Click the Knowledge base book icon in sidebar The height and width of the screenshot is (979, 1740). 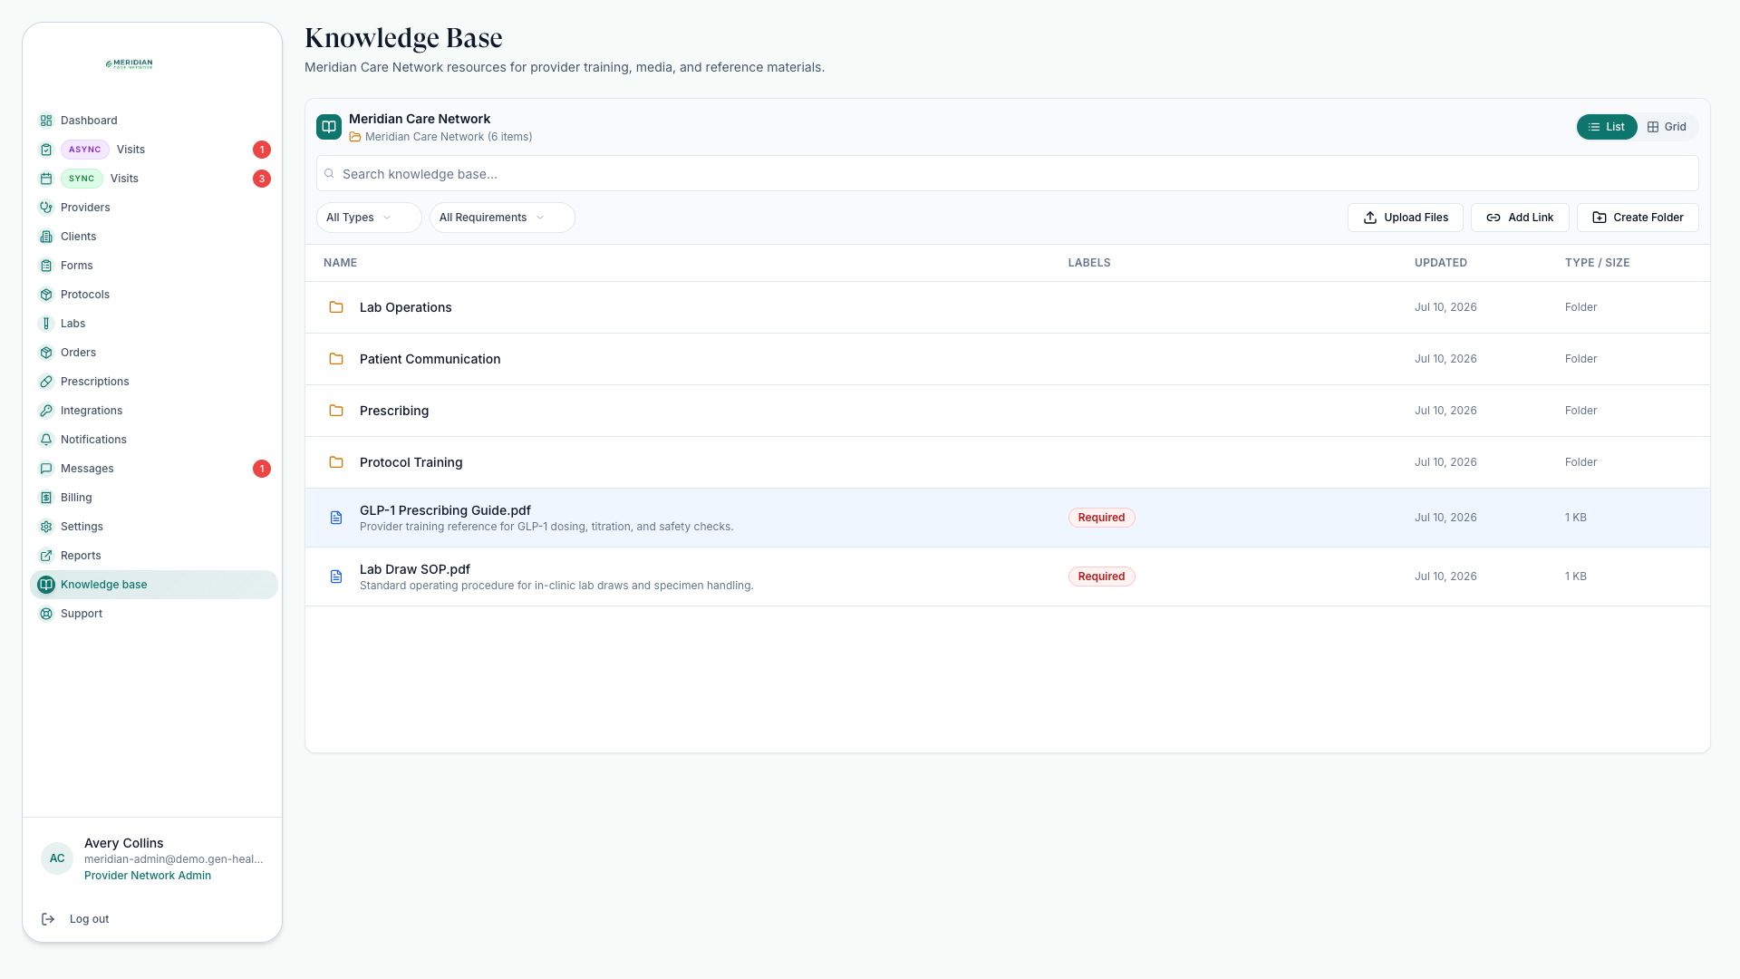click(x=46, y=585)
